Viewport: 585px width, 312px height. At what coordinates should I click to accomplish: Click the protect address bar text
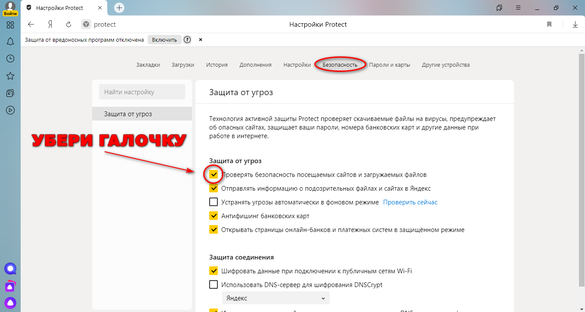pyautogui.click(x=105, y=25)
